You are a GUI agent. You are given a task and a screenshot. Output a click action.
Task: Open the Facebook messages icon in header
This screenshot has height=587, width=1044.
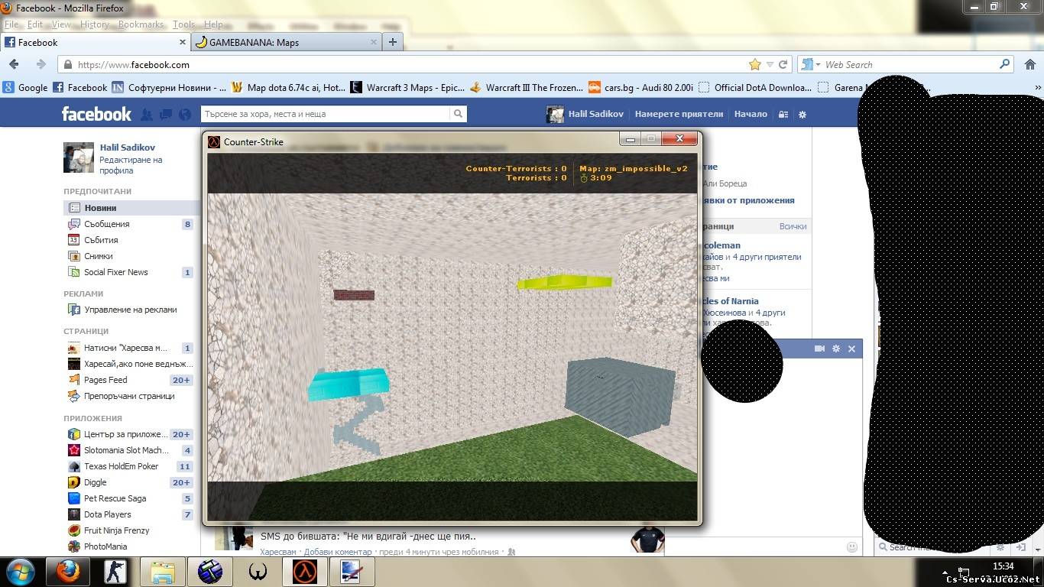[x=166, y=115]
